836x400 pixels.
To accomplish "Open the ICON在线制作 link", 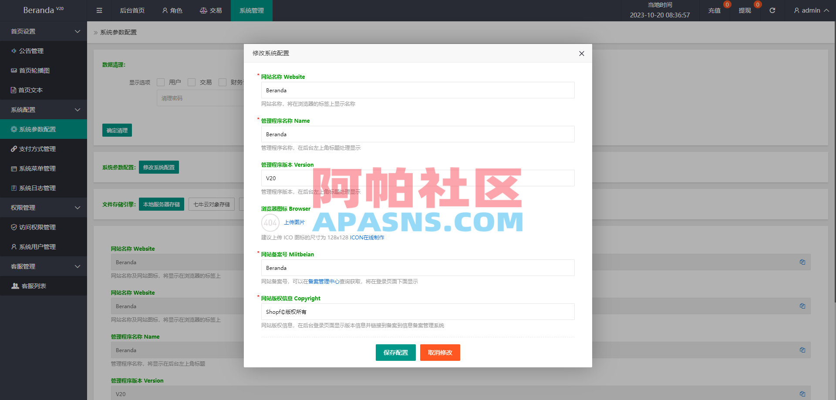I will click(367, 238).
